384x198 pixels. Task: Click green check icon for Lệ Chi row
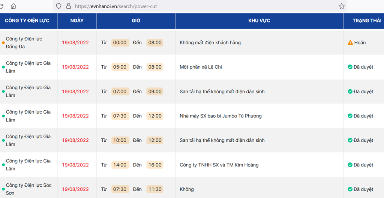(x=350, y=67)
